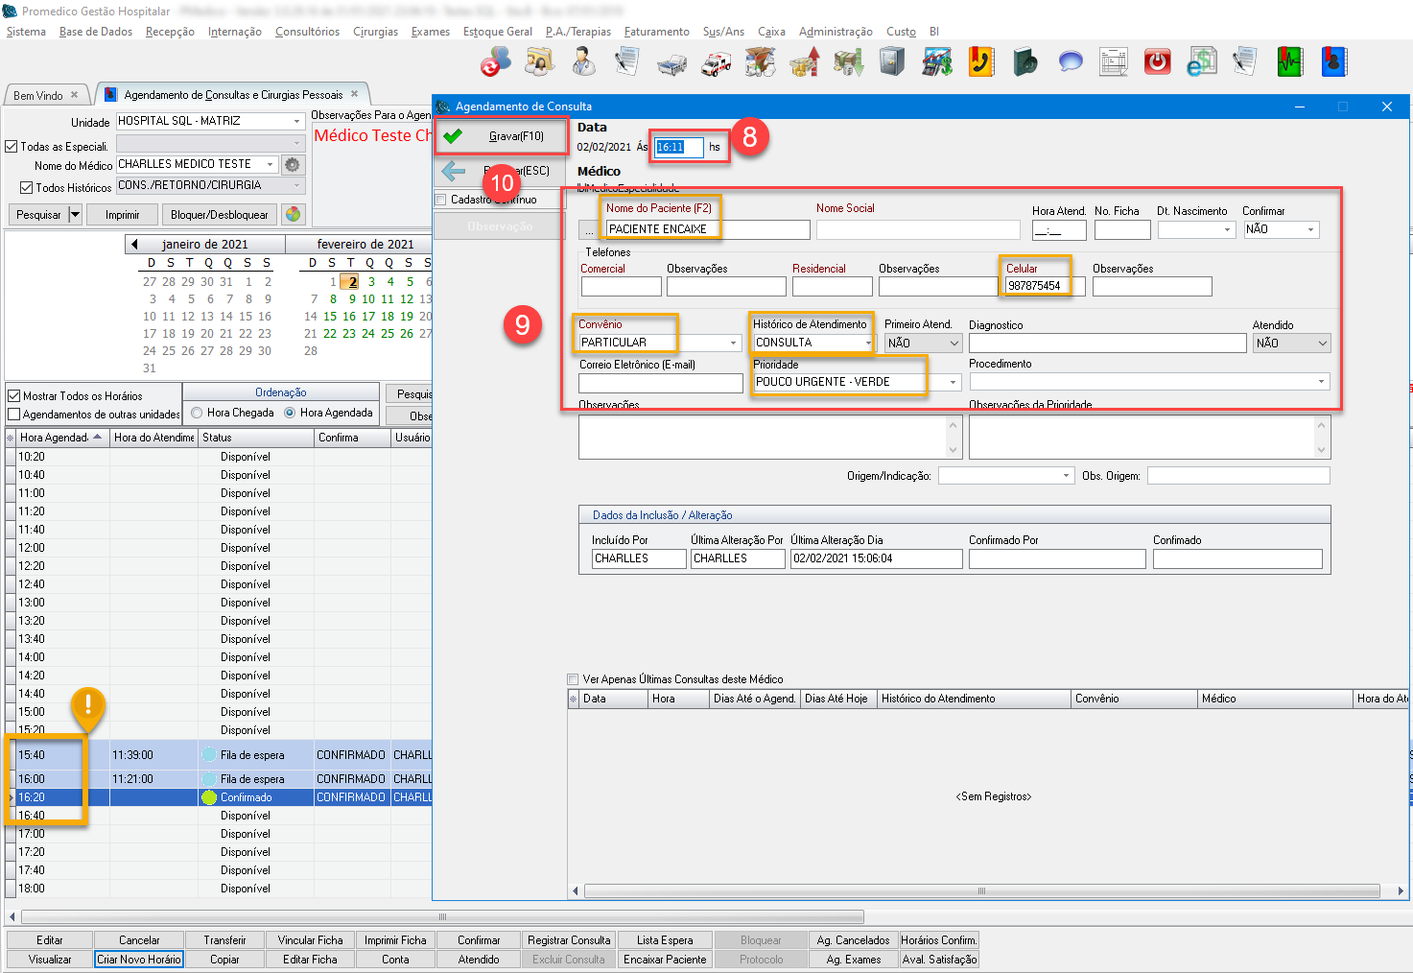Expand Nome do Médico dropdown
The height and width of the screenshot is (973, 1413).
coord(271,164)
